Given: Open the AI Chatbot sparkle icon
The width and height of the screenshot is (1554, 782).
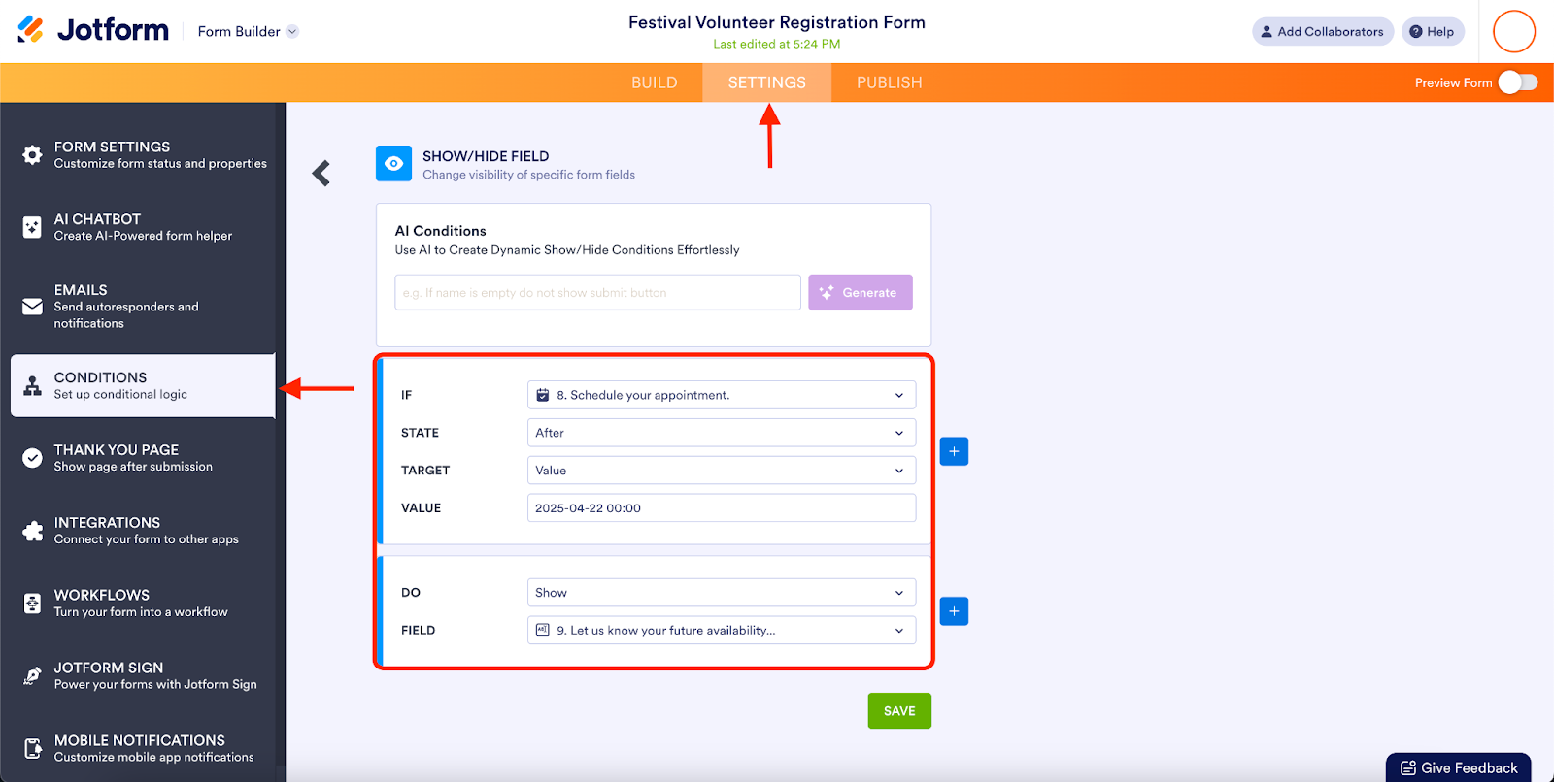Looking at the screenshot, I should coord(32,227).
